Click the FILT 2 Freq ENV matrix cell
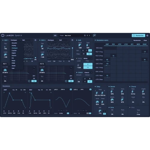 [x=113, y=56]
